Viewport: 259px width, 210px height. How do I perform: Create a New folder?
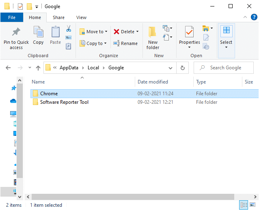click(153, 38)
